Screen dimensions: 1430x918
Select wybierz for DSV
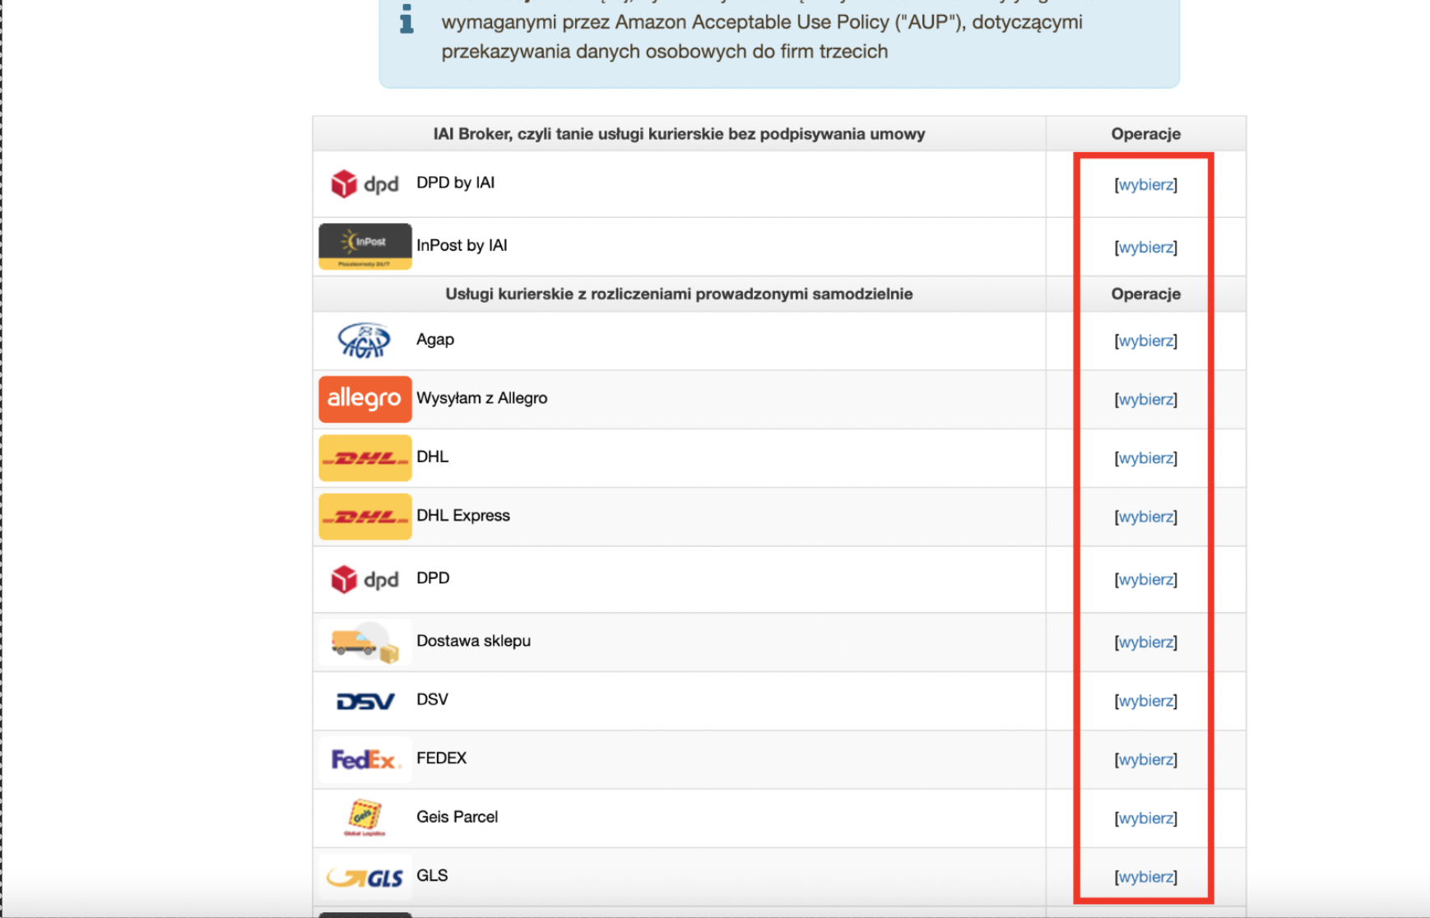1145,701
